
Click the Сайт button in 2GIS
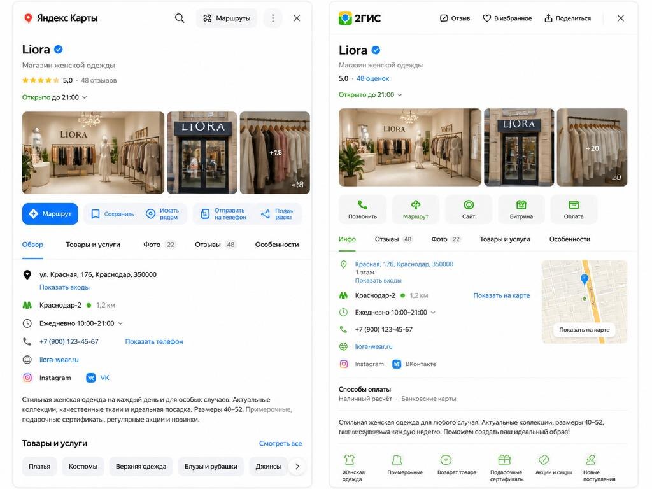coord(469,209)
